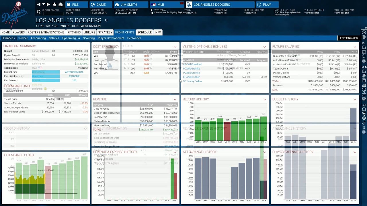Click the EDIT FINANCES button
This screenshot has width=367, height=206.
349,38
